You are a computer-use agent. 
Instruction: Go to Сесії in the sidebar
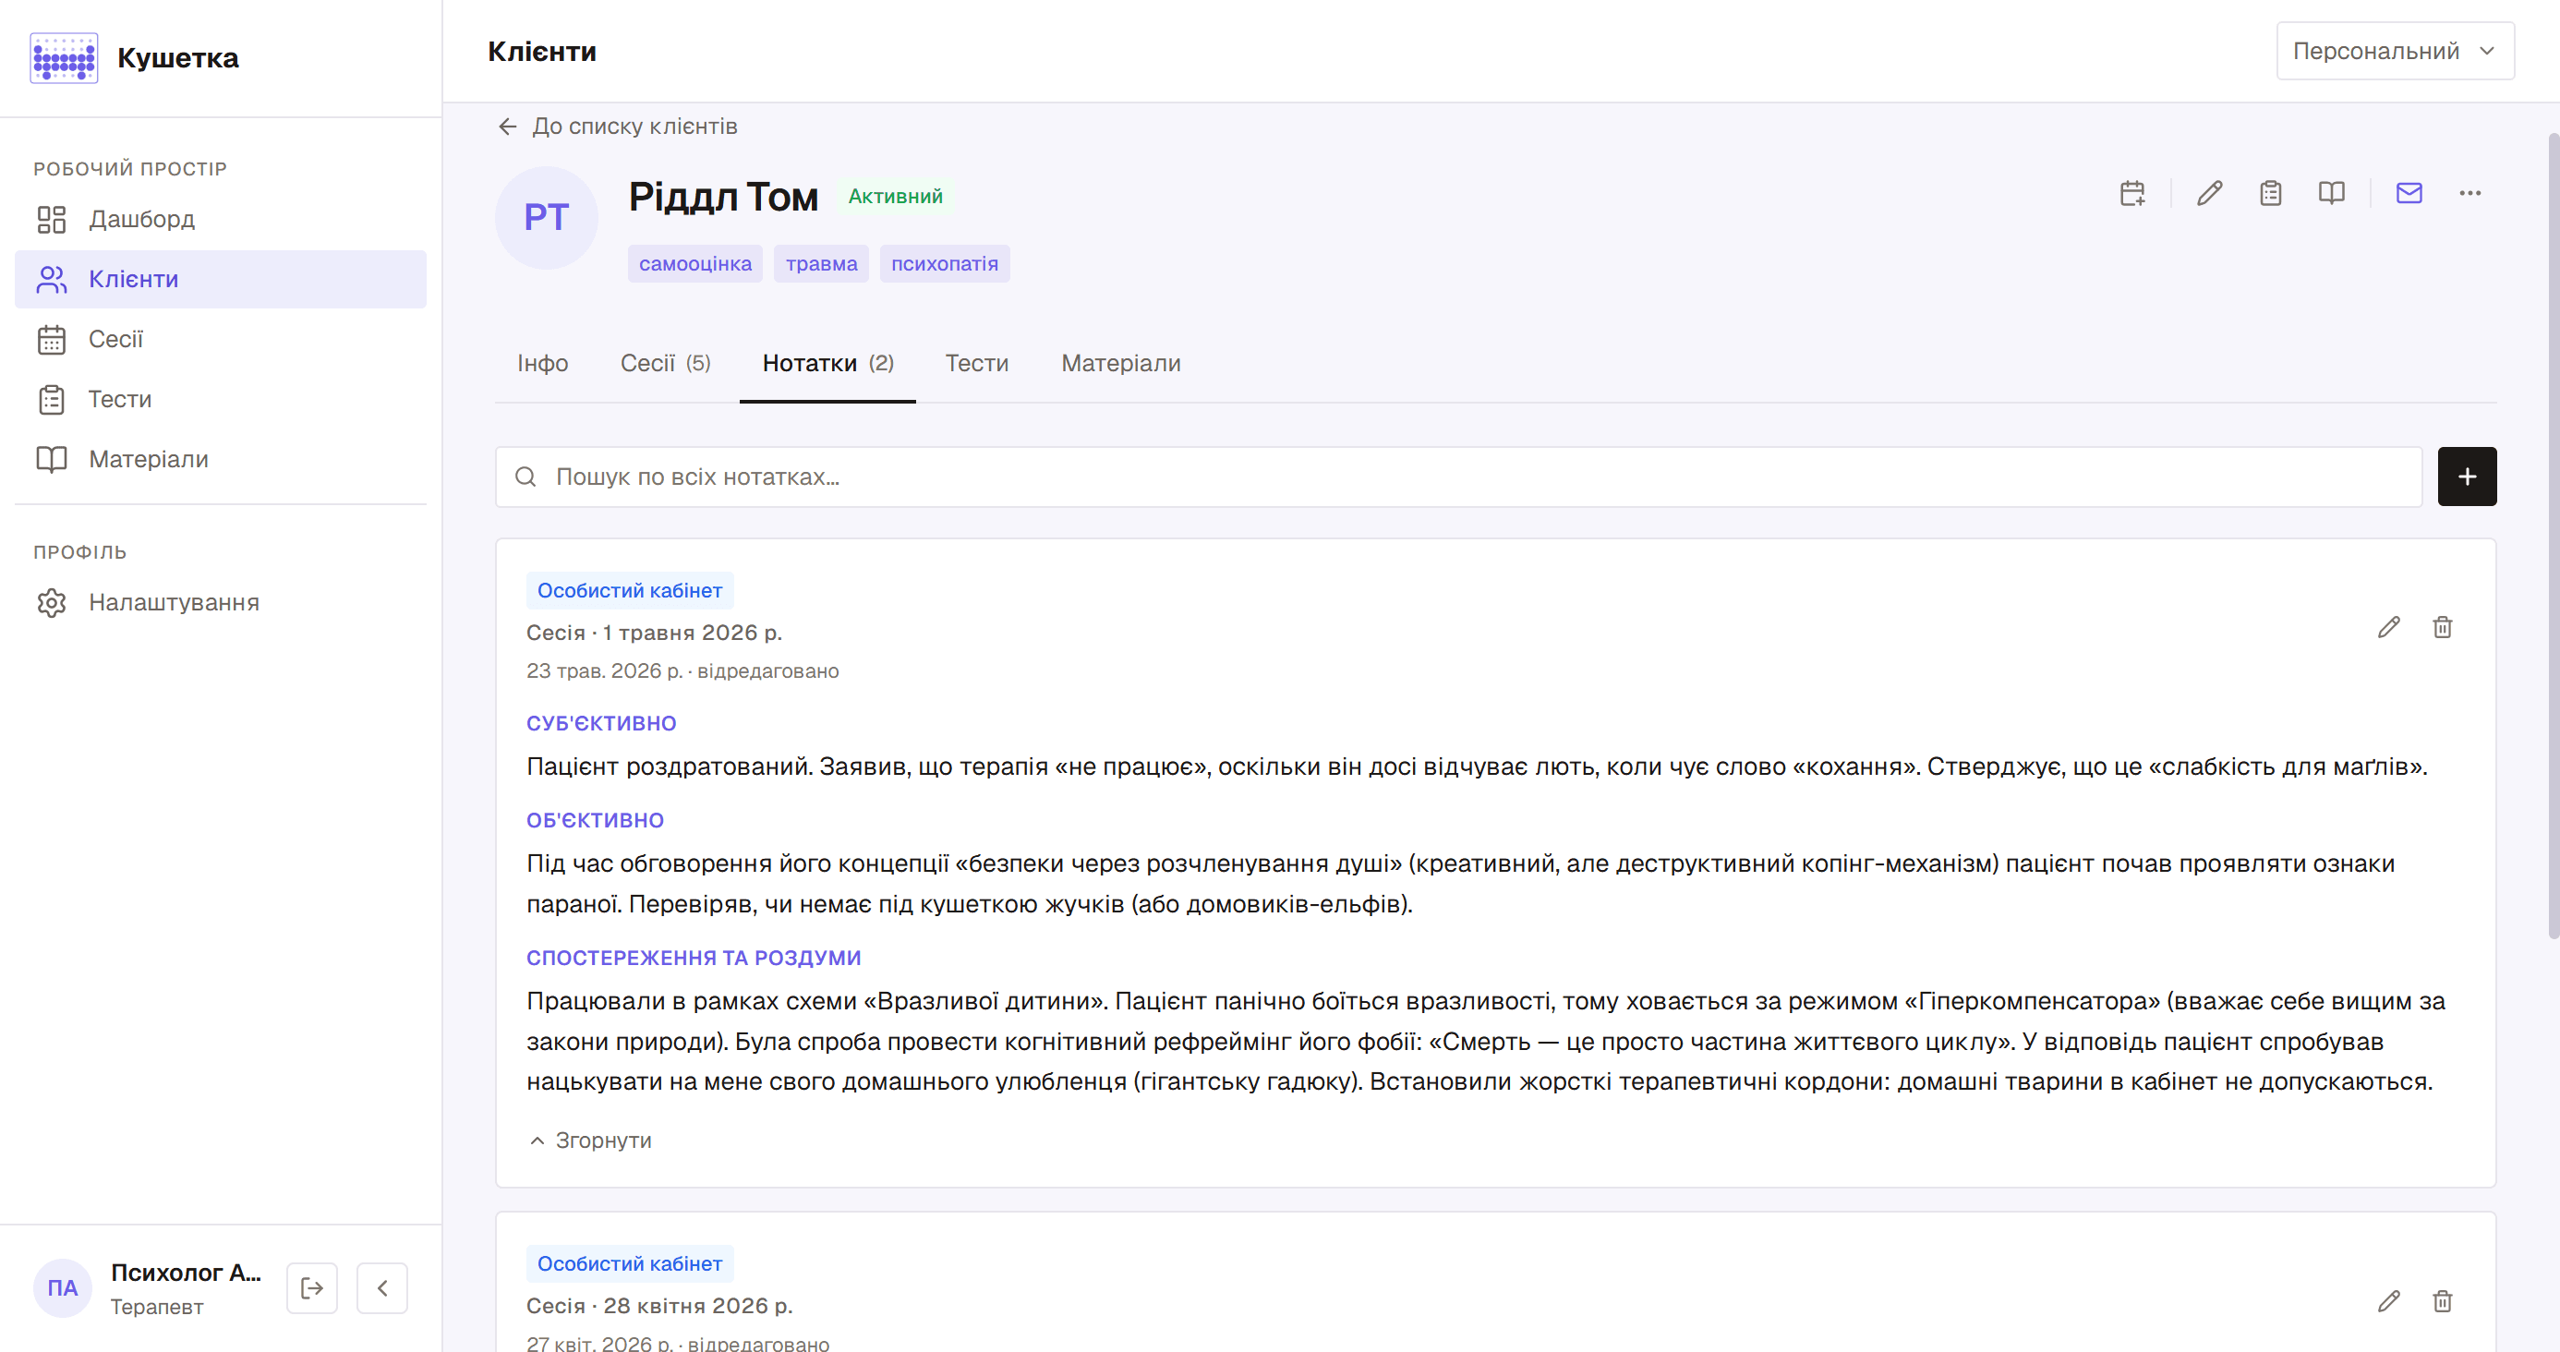point(221,339)
